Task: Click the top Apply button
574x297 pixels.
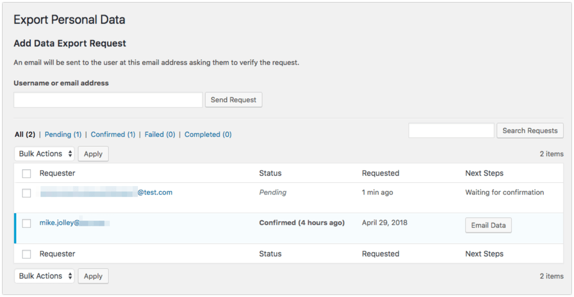Action: click(x=93, y=154)
